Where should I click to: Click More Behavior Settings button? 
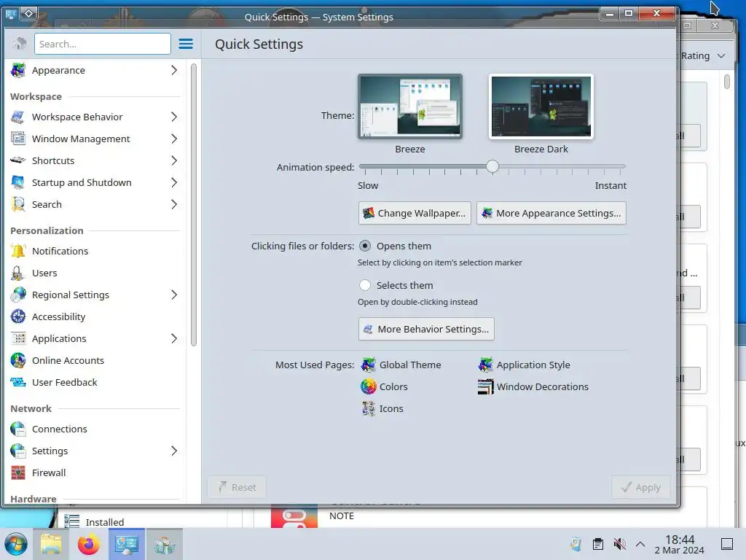(x=426, y=329)
